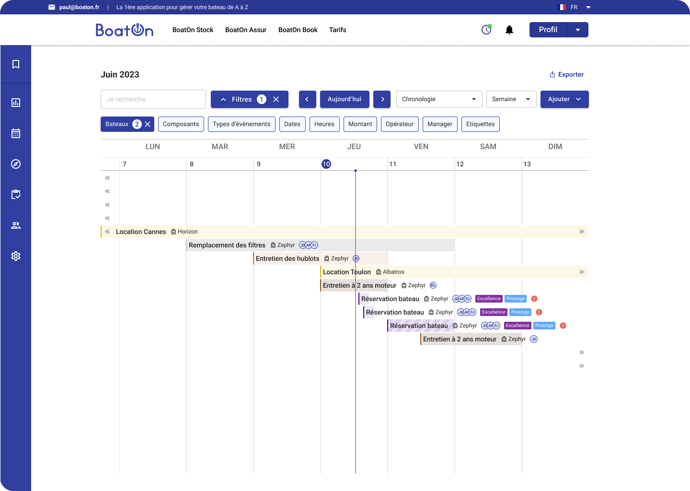Check the clock activity icon with green badge

pyautogui.click(x=486, y=30)
